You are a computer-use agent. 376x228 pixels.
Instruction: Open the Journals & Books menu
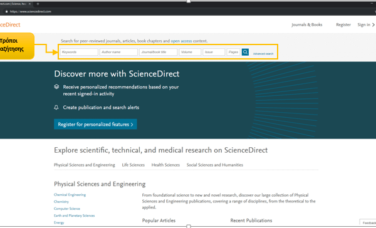coord(306,24)
